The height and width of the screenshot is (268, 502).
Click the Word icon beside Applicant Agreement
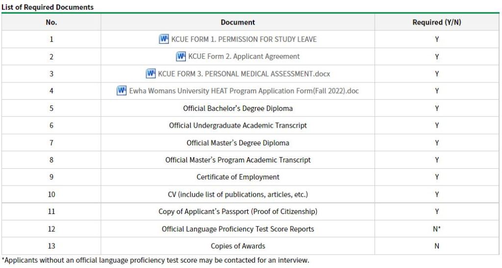tap(181, 56)
